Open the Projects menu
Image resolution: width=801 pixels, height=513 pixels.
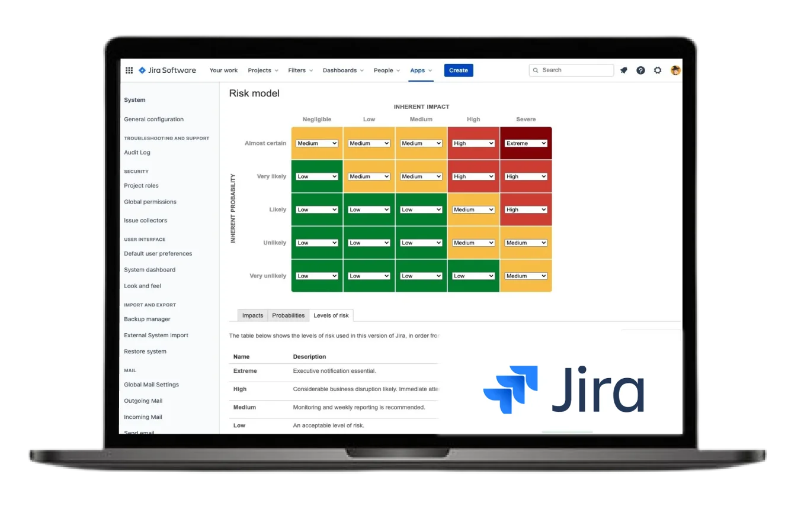[x=263, y=70]
